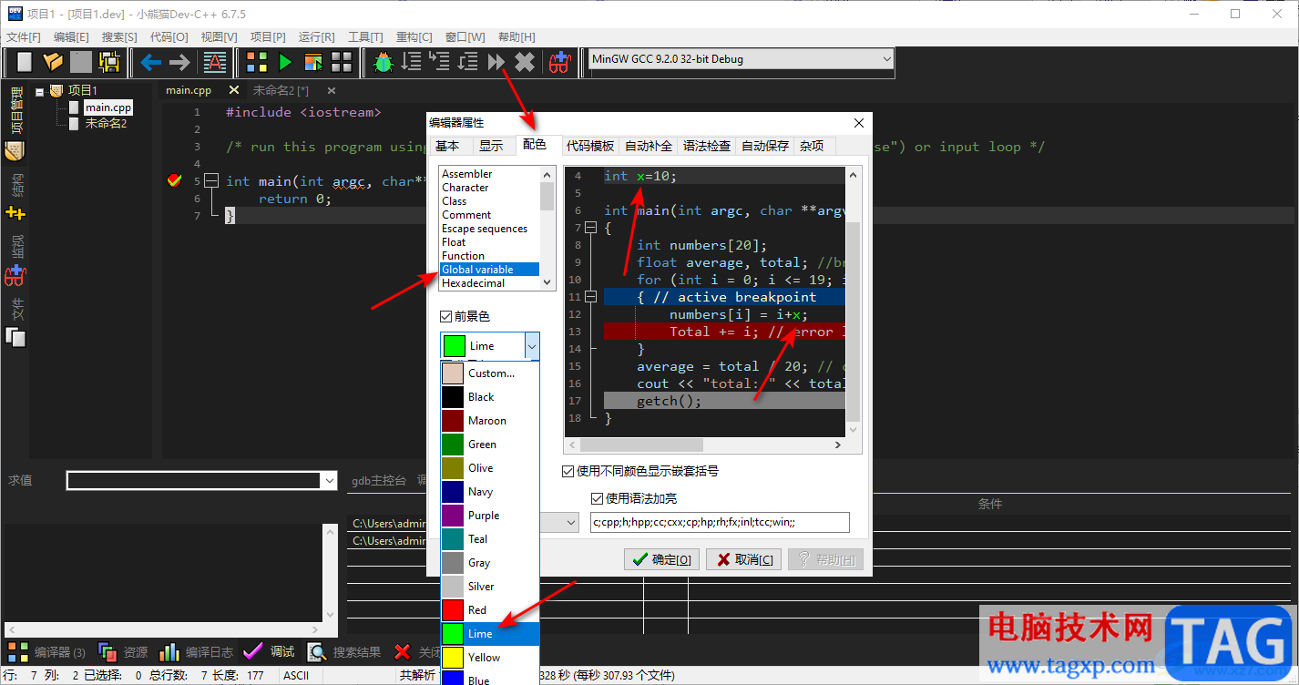Click the Save All floppy icon
Image resolution: width=1299 pixels, height=685 pixels.
pos(110,62)
